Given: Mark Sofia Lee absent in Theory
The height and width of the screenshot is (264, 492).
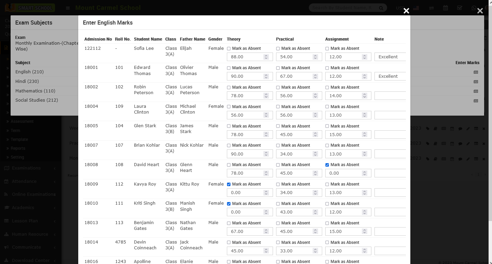Looking at the screenshot, I should [229, 49].
